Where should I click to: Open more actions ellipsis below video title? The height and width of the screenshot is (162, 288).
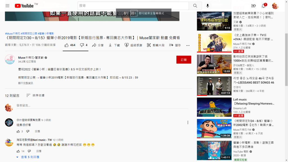pyautogui.click(x=188, y=45)
